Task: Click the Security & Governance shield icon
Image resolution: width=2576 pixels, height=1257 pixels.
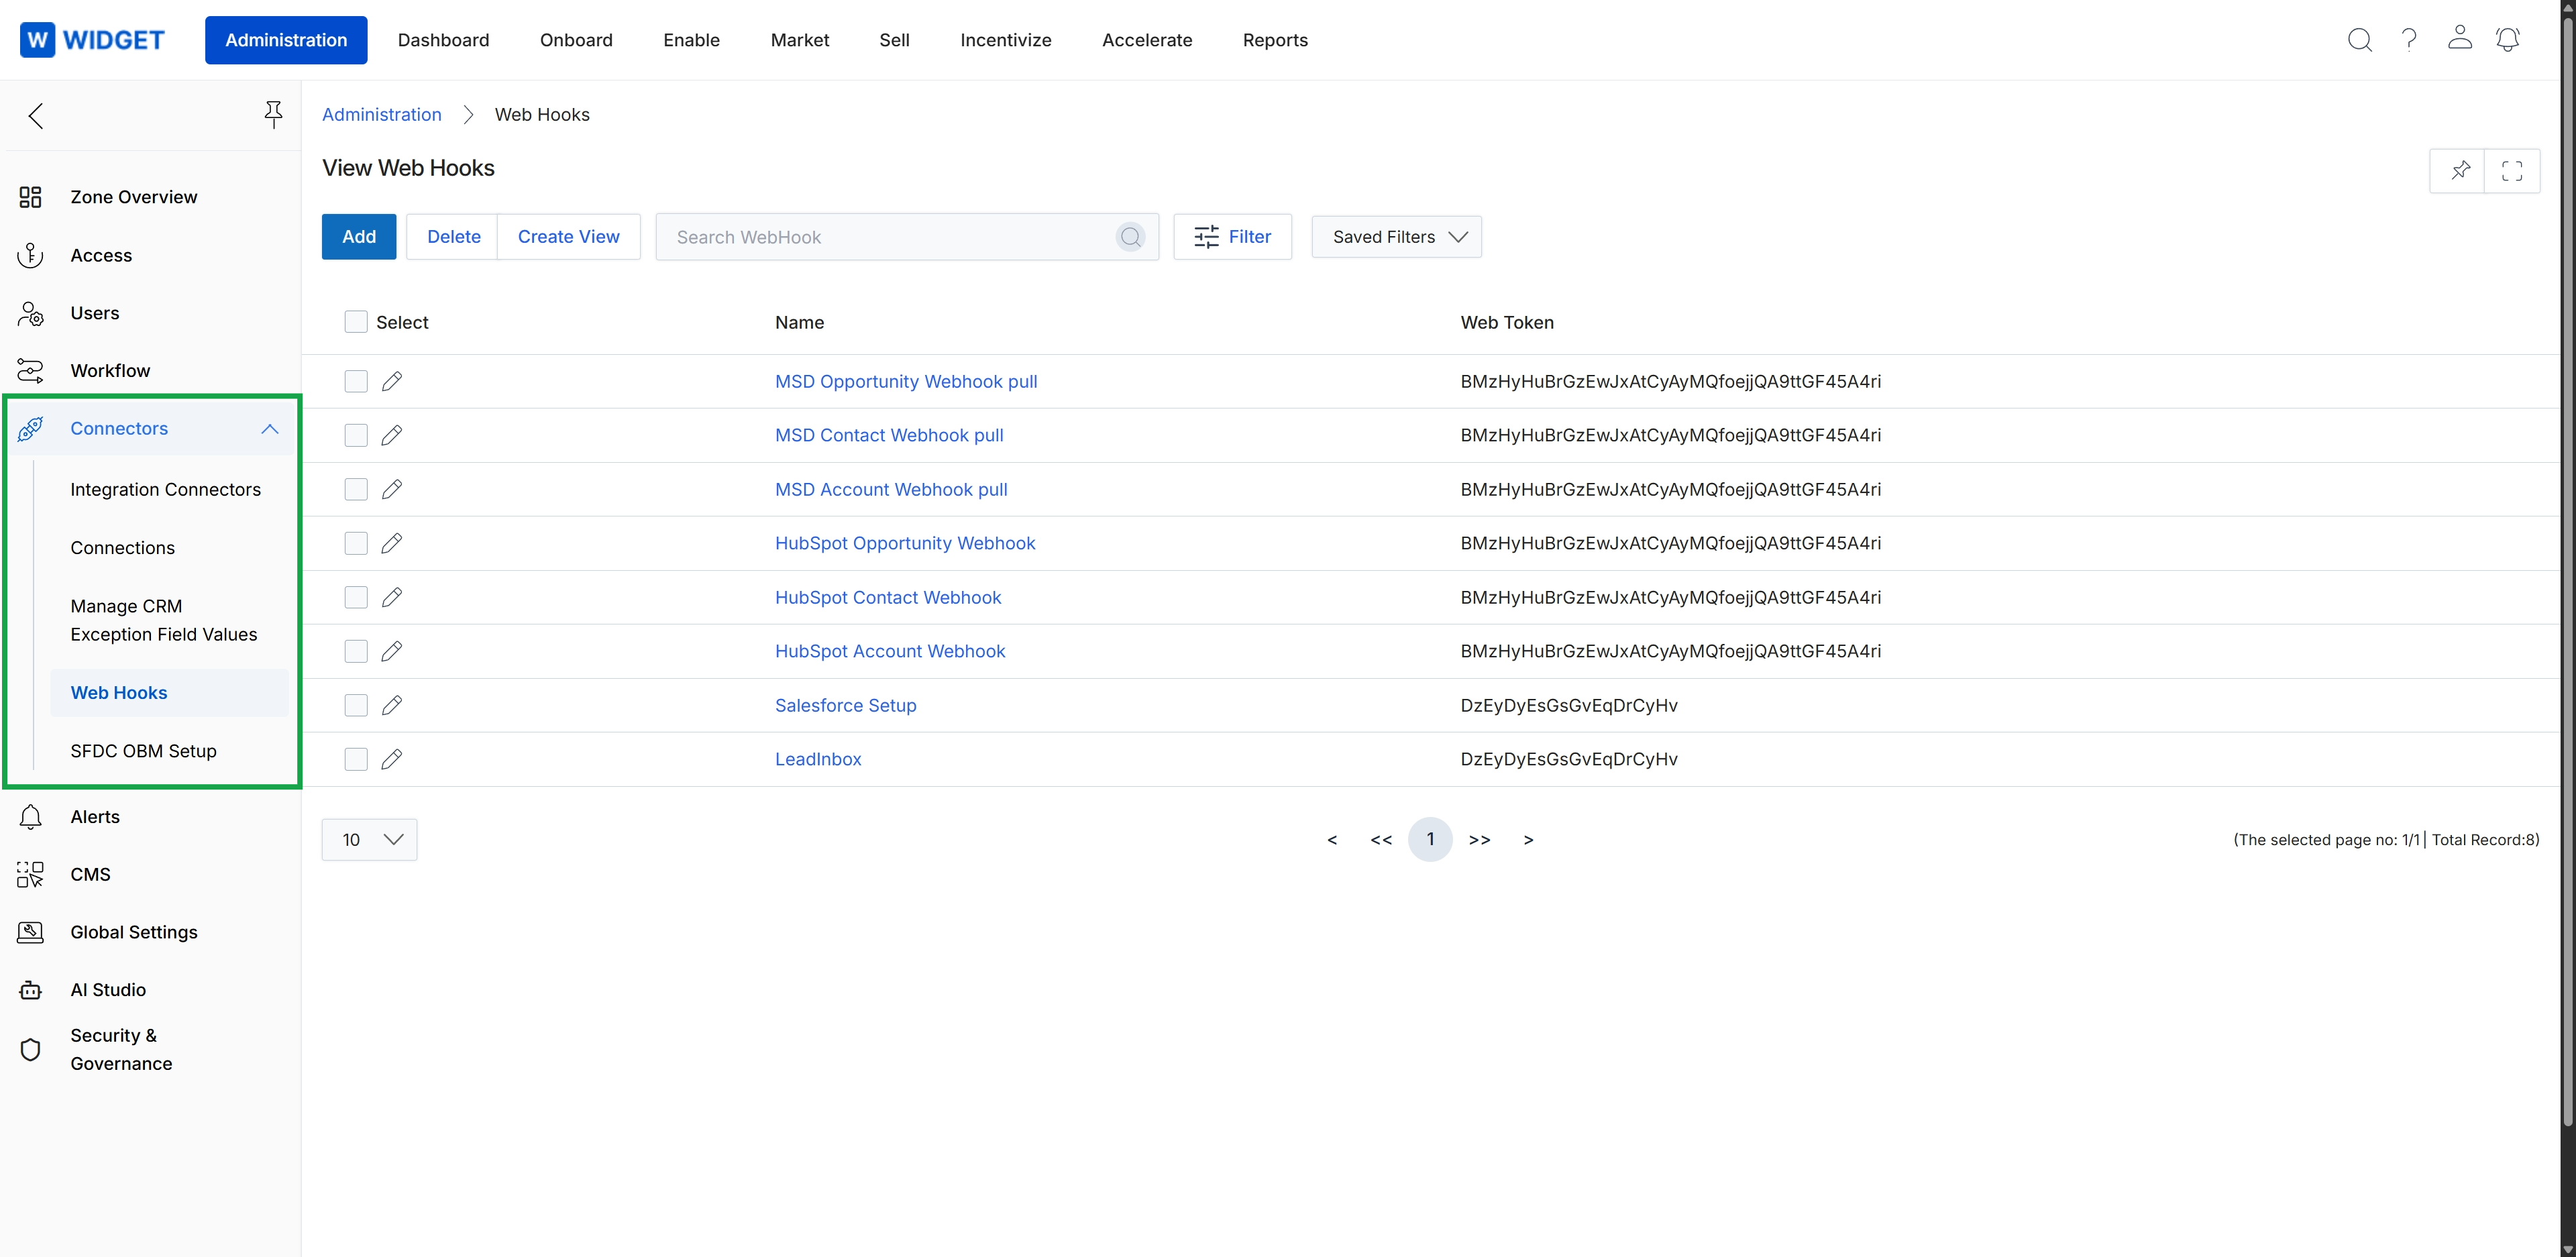Action: [30, 1050]
